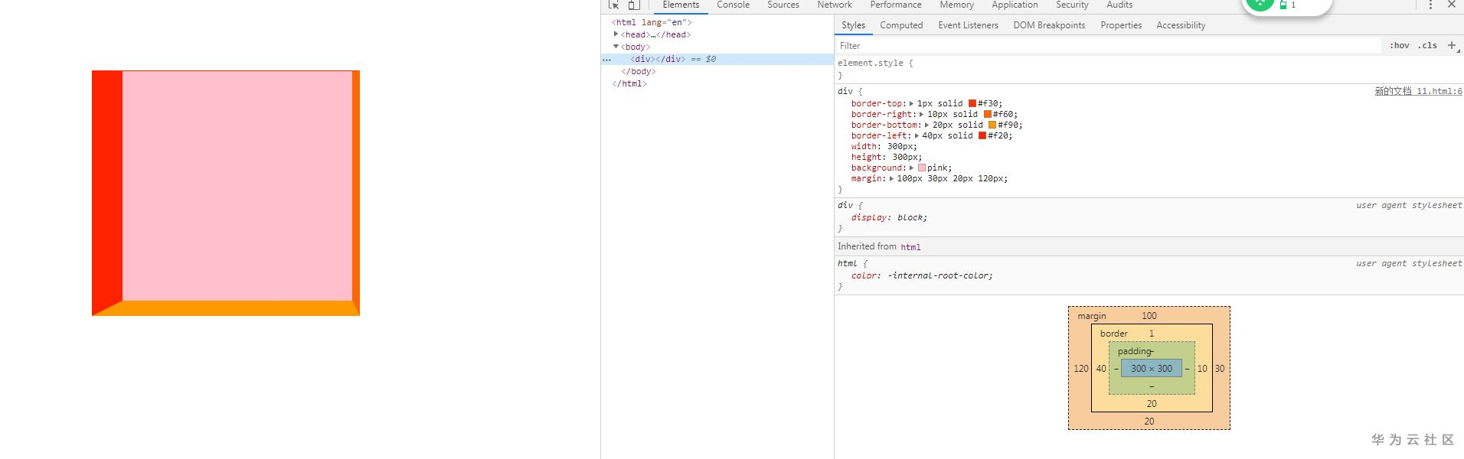Select the Accessibility sidebar tab

(x=1181, y=25)
